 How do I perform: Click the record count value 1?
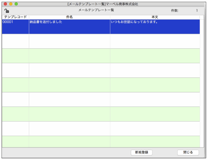point(197,11)
